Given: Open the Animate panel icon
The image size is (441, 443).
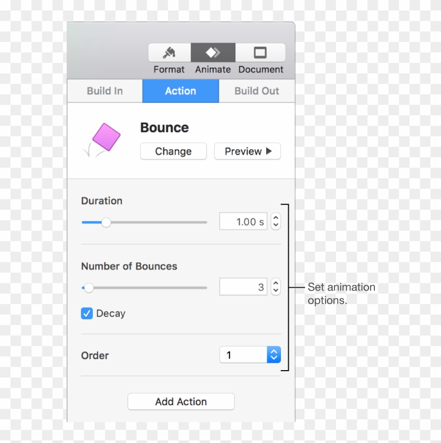Looking at the screenshot, I should pyautogui.click(x=213, y=52).
